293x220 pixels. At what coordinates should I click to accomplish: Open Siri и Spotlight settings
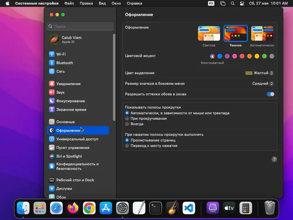[x=78, y=156]
